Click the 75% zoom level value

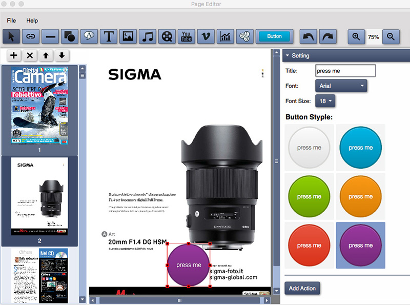click(374, 37)
